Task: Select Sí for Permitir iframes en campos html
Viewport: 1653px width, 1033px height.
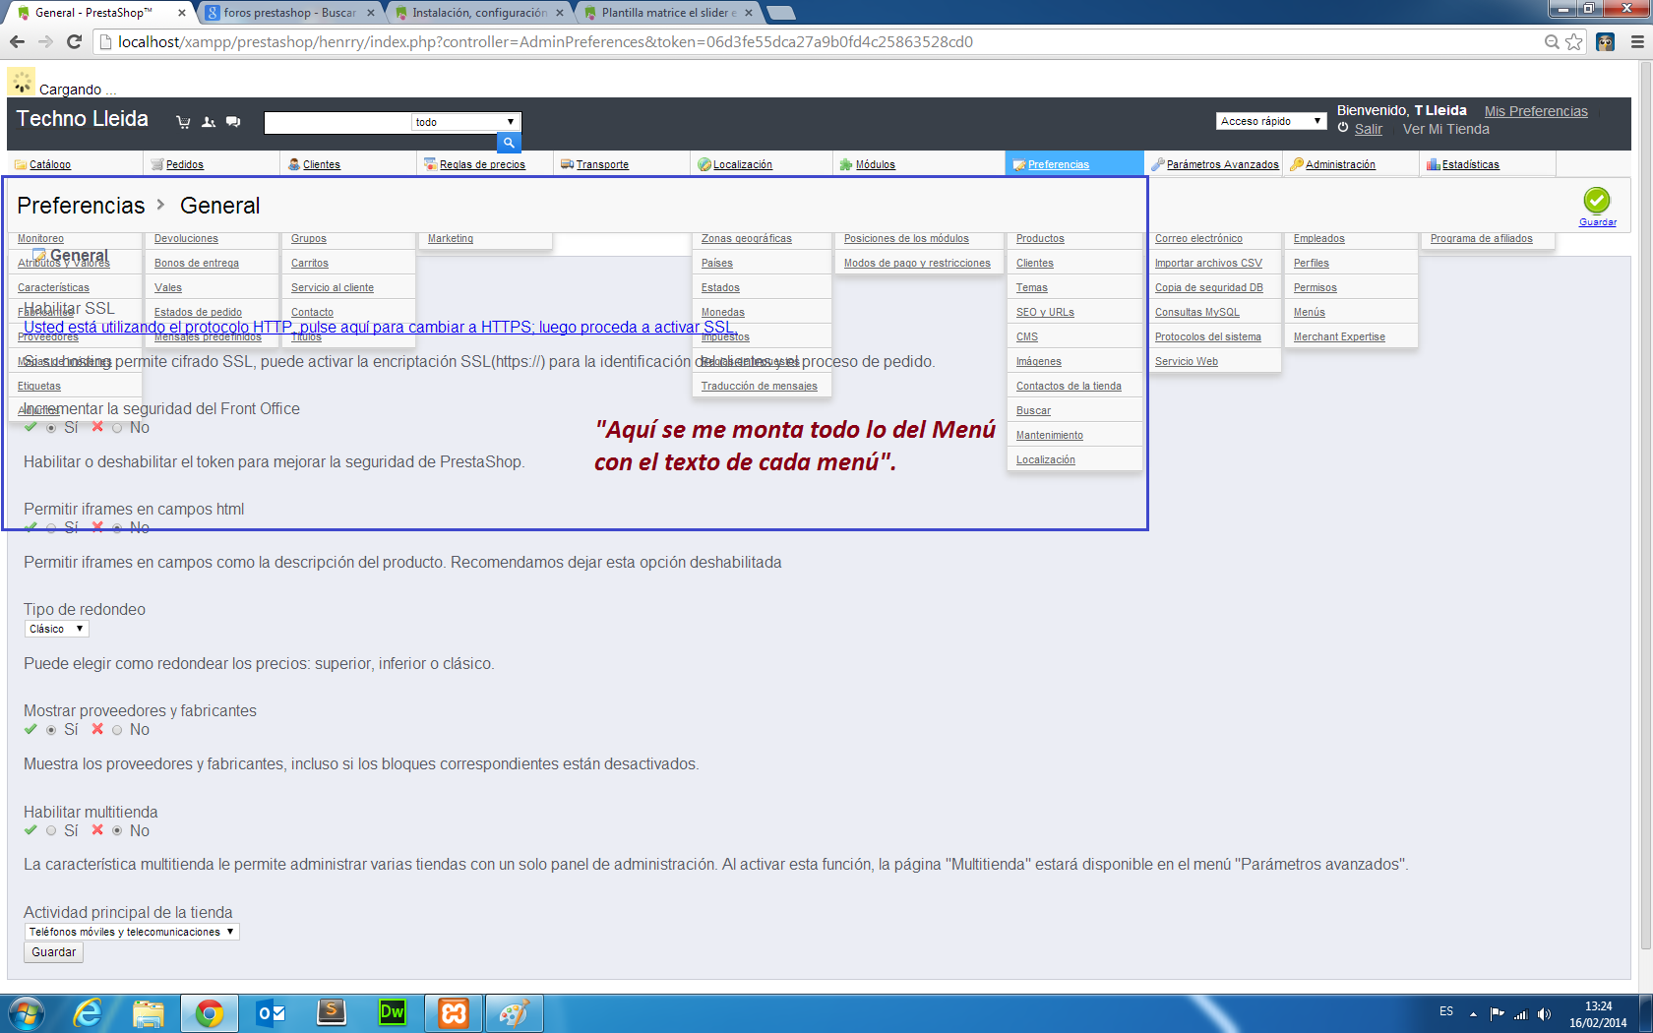Action: [51, 528]
